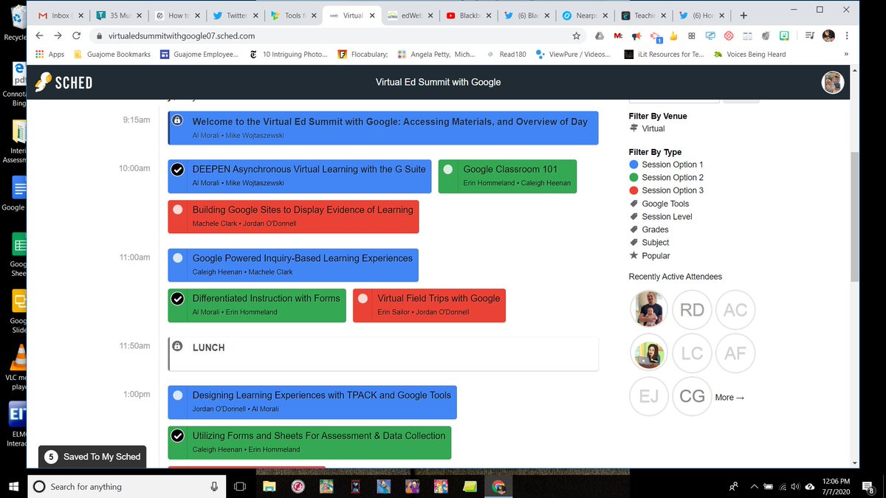Open the Google Drive extension icon
Image resolution: width=886 pixels, height=498 pixels.
tap(600, 35)
